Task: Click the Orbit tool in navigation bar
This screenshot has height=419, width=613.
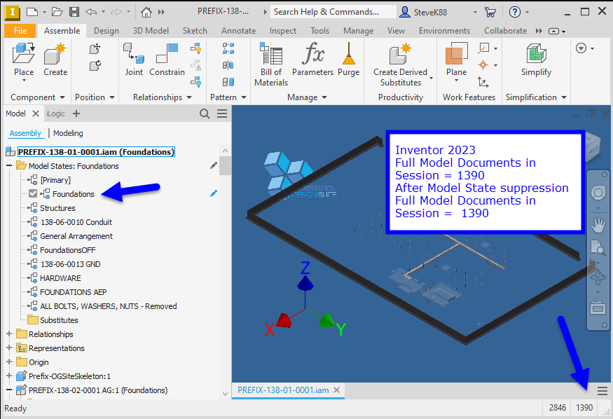Action: (x=598, y=278)
